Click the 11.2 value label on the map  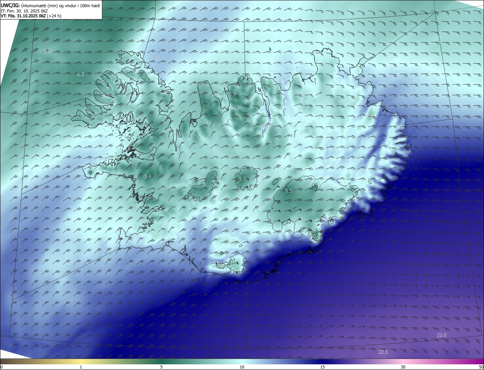(x=160, y=59)
